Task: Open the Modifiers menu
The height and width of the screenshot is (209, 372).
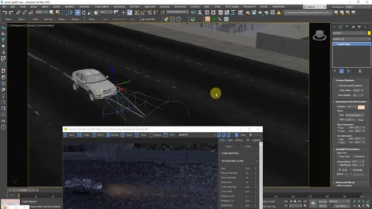Action: (x=70, y=6)
